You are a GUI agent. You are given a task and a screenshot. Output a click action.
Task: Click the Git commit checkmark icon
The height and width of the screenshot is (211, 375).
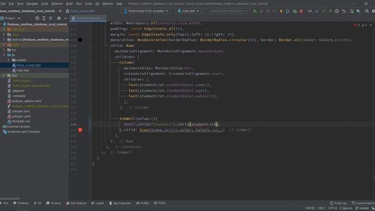click(x=323, y=11)
